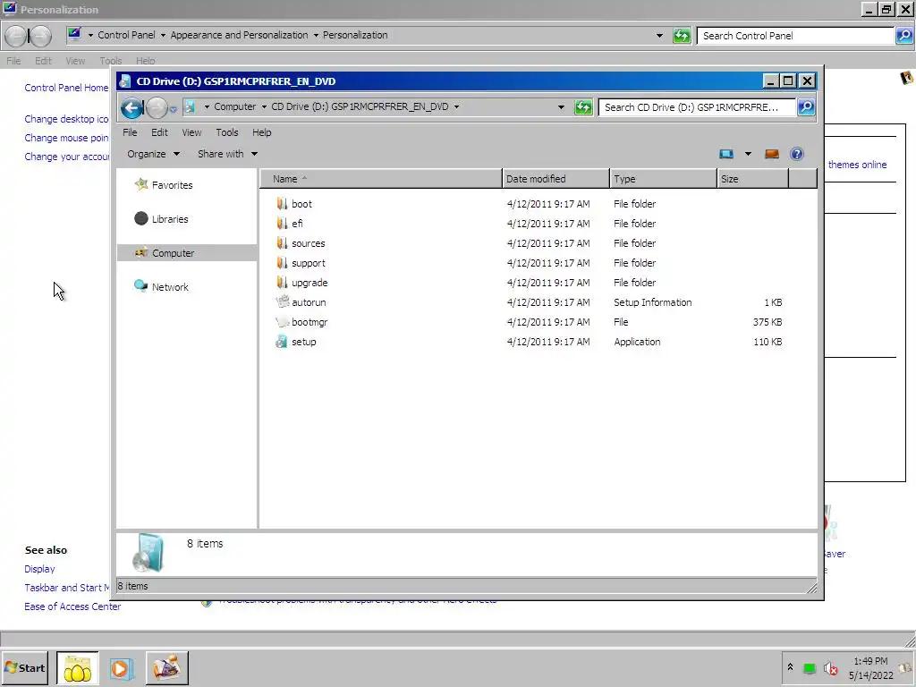Sort by the Size column header
The image size is (916, 687).
(752, 179)
